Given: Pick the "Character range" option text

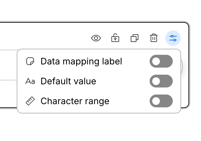Looking at the screenshot, I should click(75, 101).
